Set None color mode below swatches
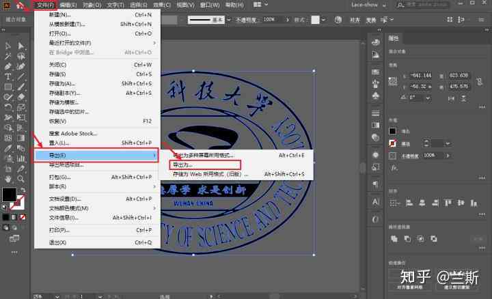Image resolution: width=492 pixels, height=299 pixels. [x=23, y=217]
